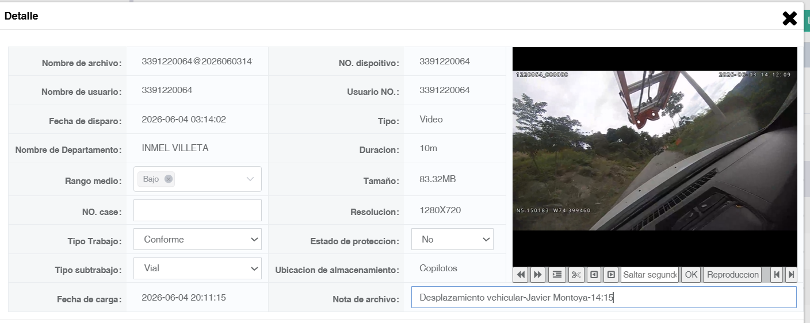Open the Tipo Trabajo dropdown showing Conforme

(197, 239)
